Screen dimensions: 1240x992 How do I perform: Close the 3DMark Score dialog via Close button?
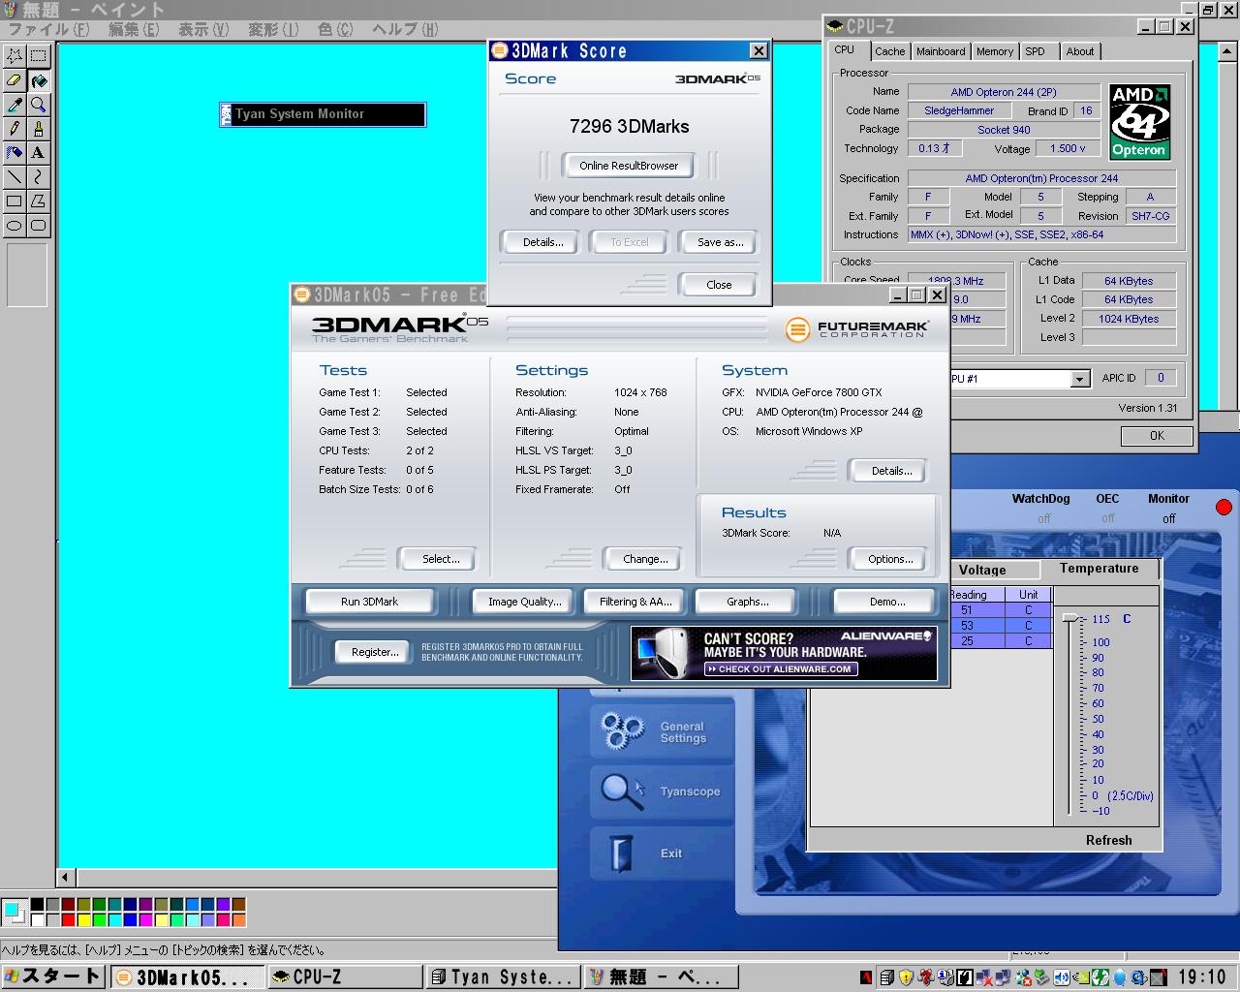(719, 285)
